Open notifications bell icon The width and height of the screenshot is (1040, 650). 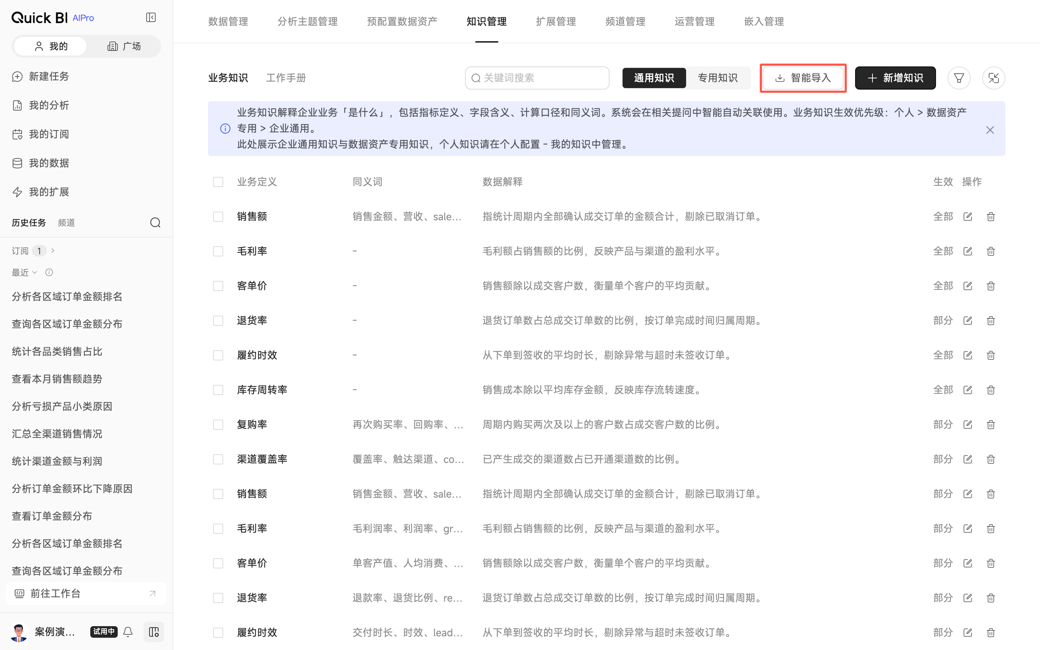click(x=128, y=632)
